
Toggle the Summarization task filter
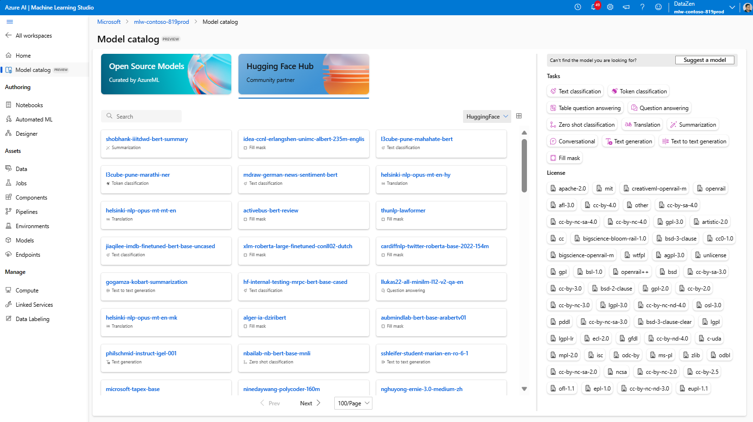(x=692, y=125)
